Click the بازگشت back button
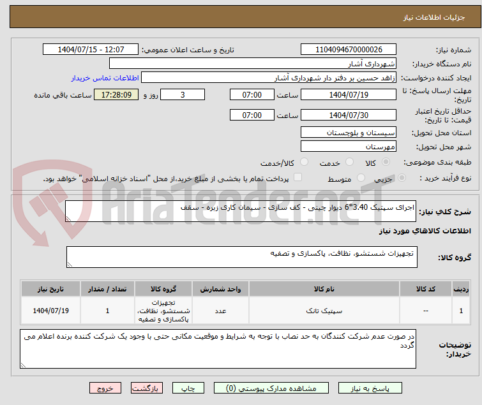 pyautogui.click(x=147, y=388)
